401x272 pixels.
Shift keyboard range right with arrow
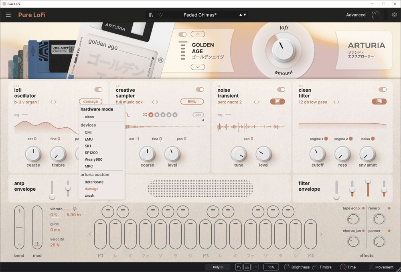coord(321,234)
